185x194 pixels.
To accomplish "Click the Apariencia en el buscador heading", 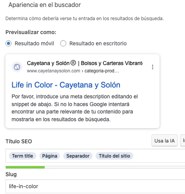I will (45, 5).
